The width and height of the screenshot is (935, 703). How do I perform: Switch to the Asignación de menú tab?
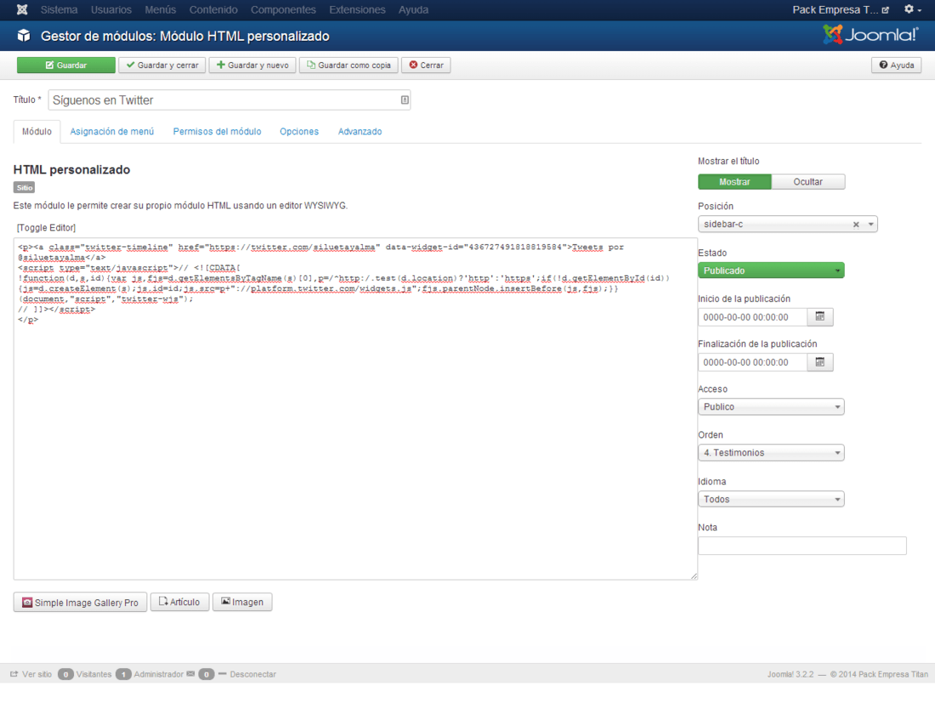point(112,131)
